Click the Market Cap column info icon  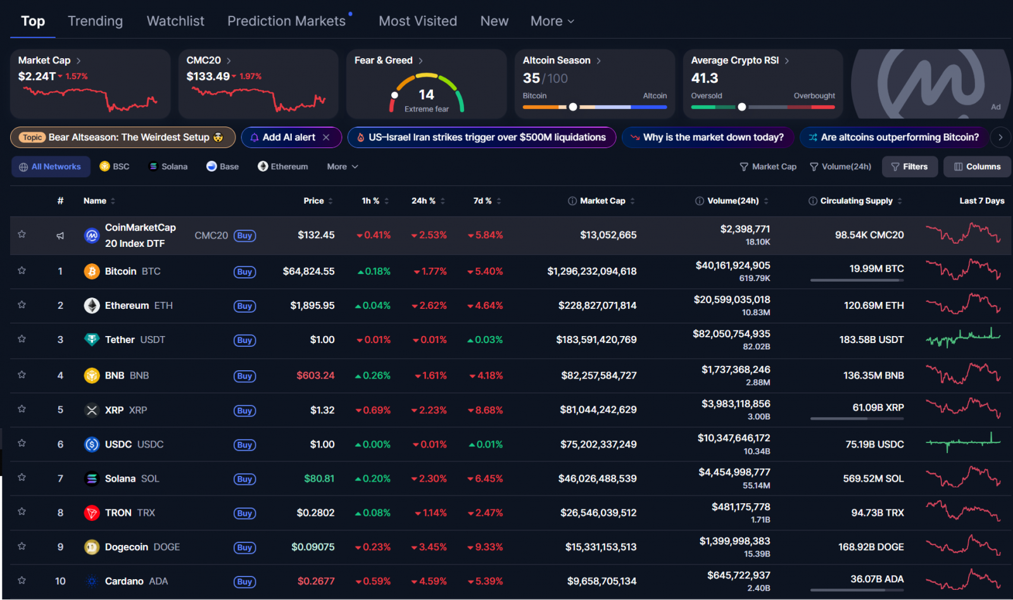[572, 201]
